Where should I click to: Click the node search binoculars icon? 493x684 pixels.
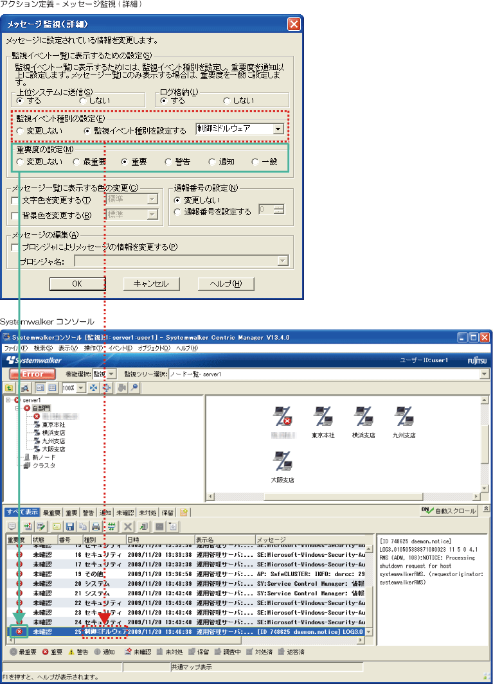coord(25,388)
